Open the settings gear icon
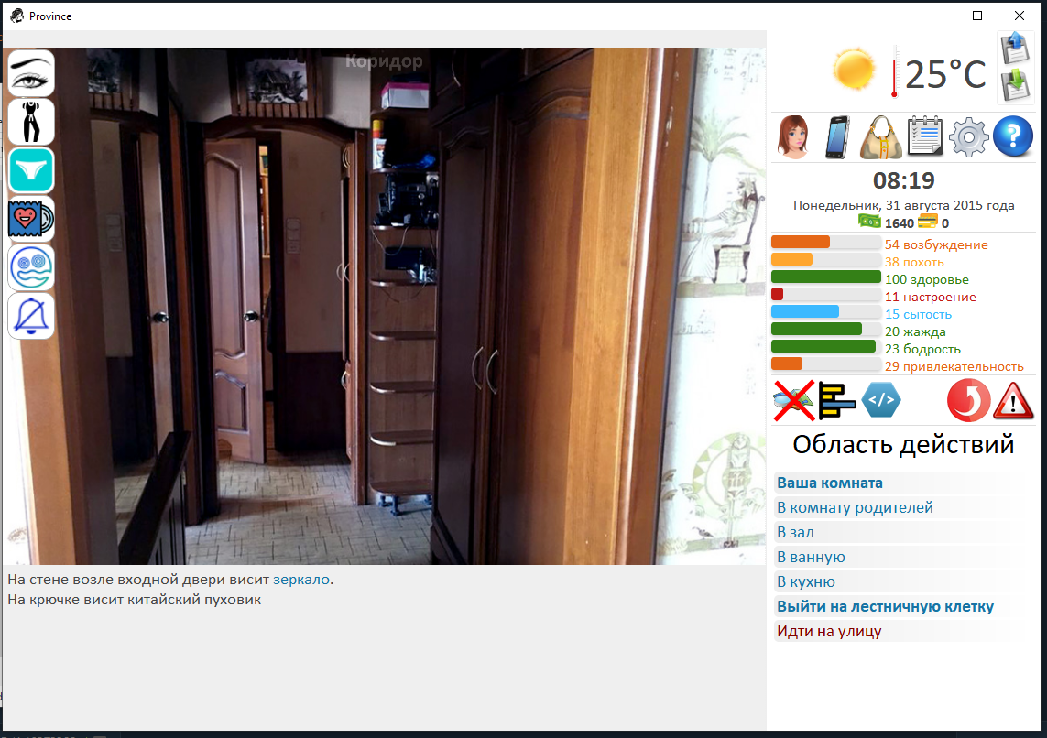The height and width of the screenshot is (738, 1047). [x=969, y=137]
